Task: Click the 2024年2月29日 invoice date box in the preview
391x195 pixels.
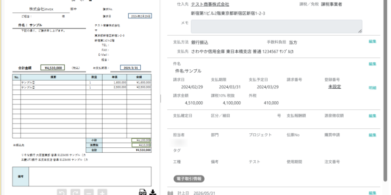Action: click(140, 16)
